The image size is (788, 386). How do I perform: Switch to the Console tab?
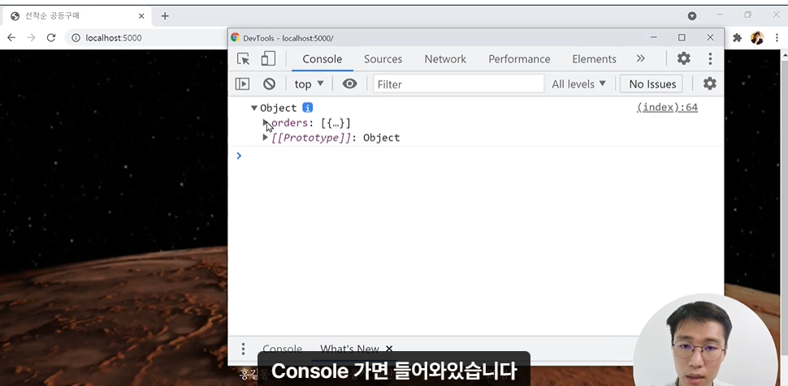point(323,58)
